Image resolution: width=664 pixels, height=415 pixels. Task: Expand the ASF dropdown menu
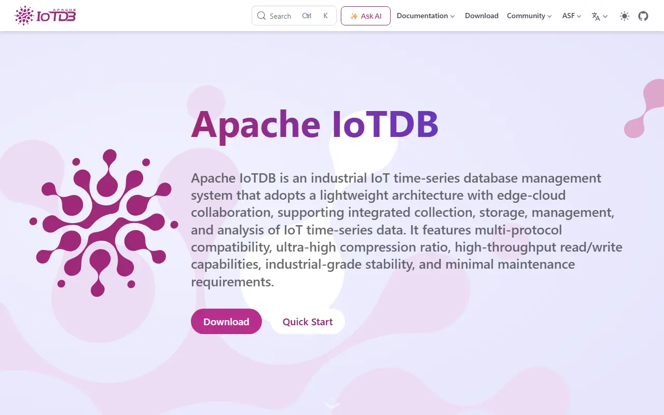point(572,16)
